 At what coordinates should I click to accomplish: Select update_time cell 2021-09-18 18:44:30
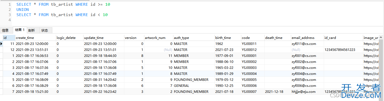click(x=104, y=56)
